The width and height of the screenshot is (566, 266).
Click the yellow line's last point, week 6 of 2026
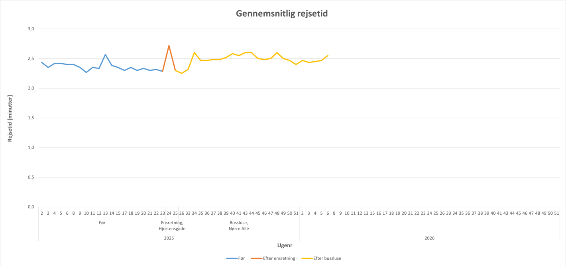[x=328, y=56]
